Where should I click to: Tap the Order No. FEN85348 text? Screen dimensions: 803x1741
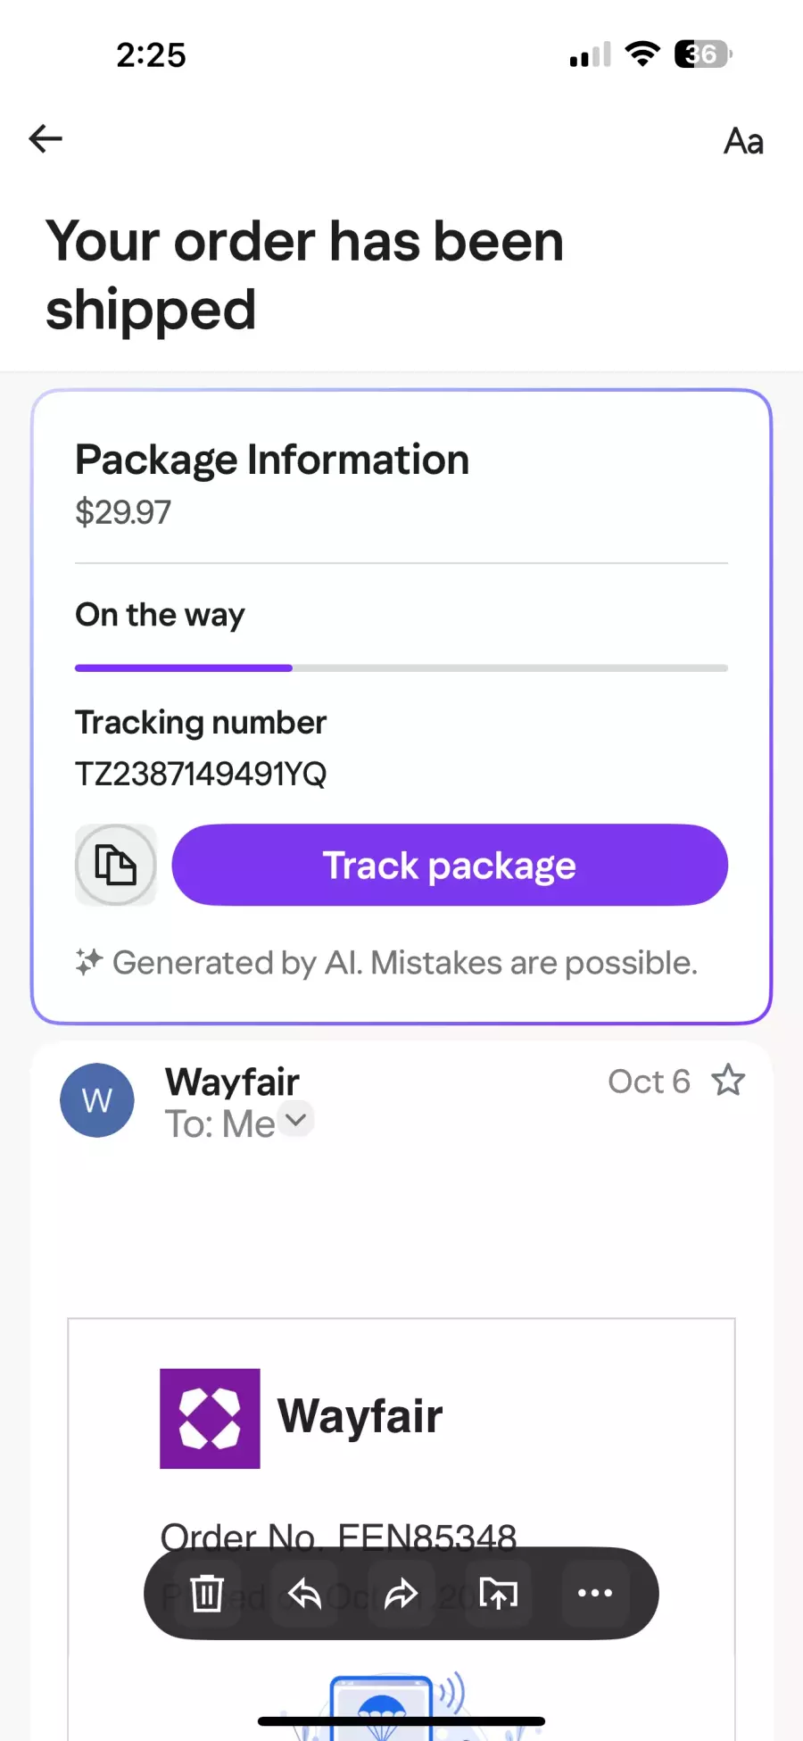click(x=338, y=1537)
